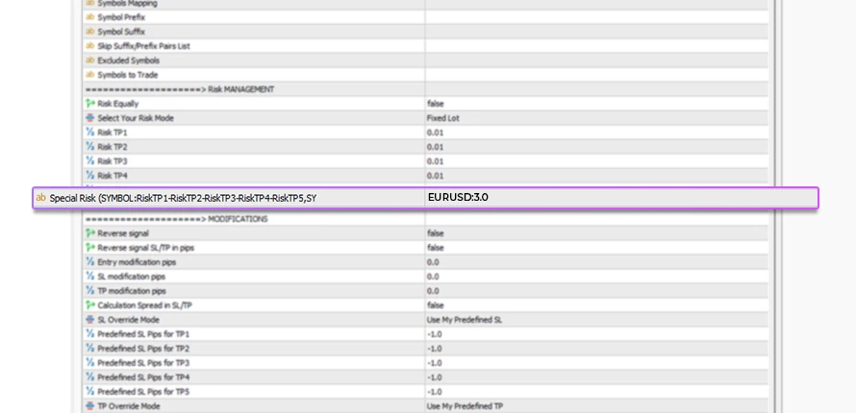The width and height of the screenshot is (856, 413).
Task: Toggle Risk Equally false value
Action: click(436, 104)
